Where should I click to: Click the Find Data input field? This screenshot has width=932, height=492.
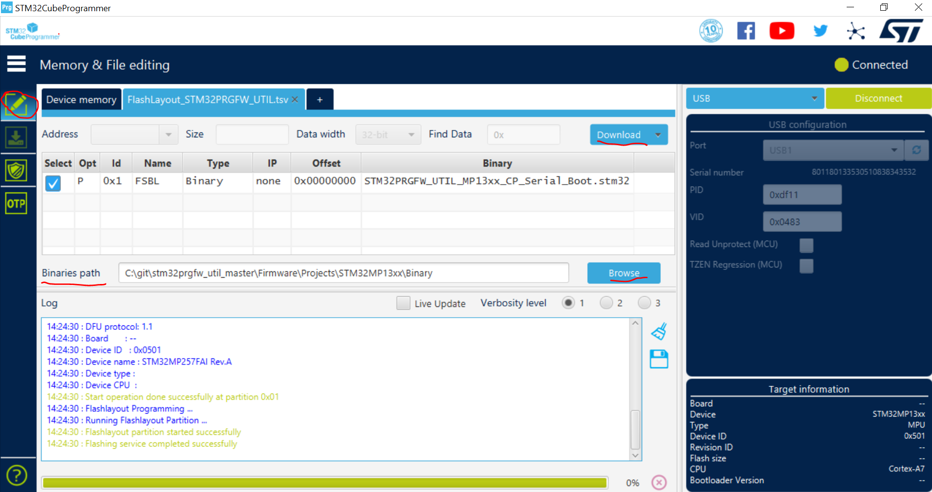[523, 134]
